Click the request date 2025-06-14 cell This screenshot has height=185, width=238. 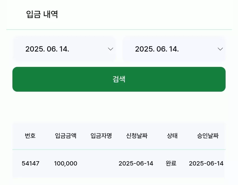(136, 163)
